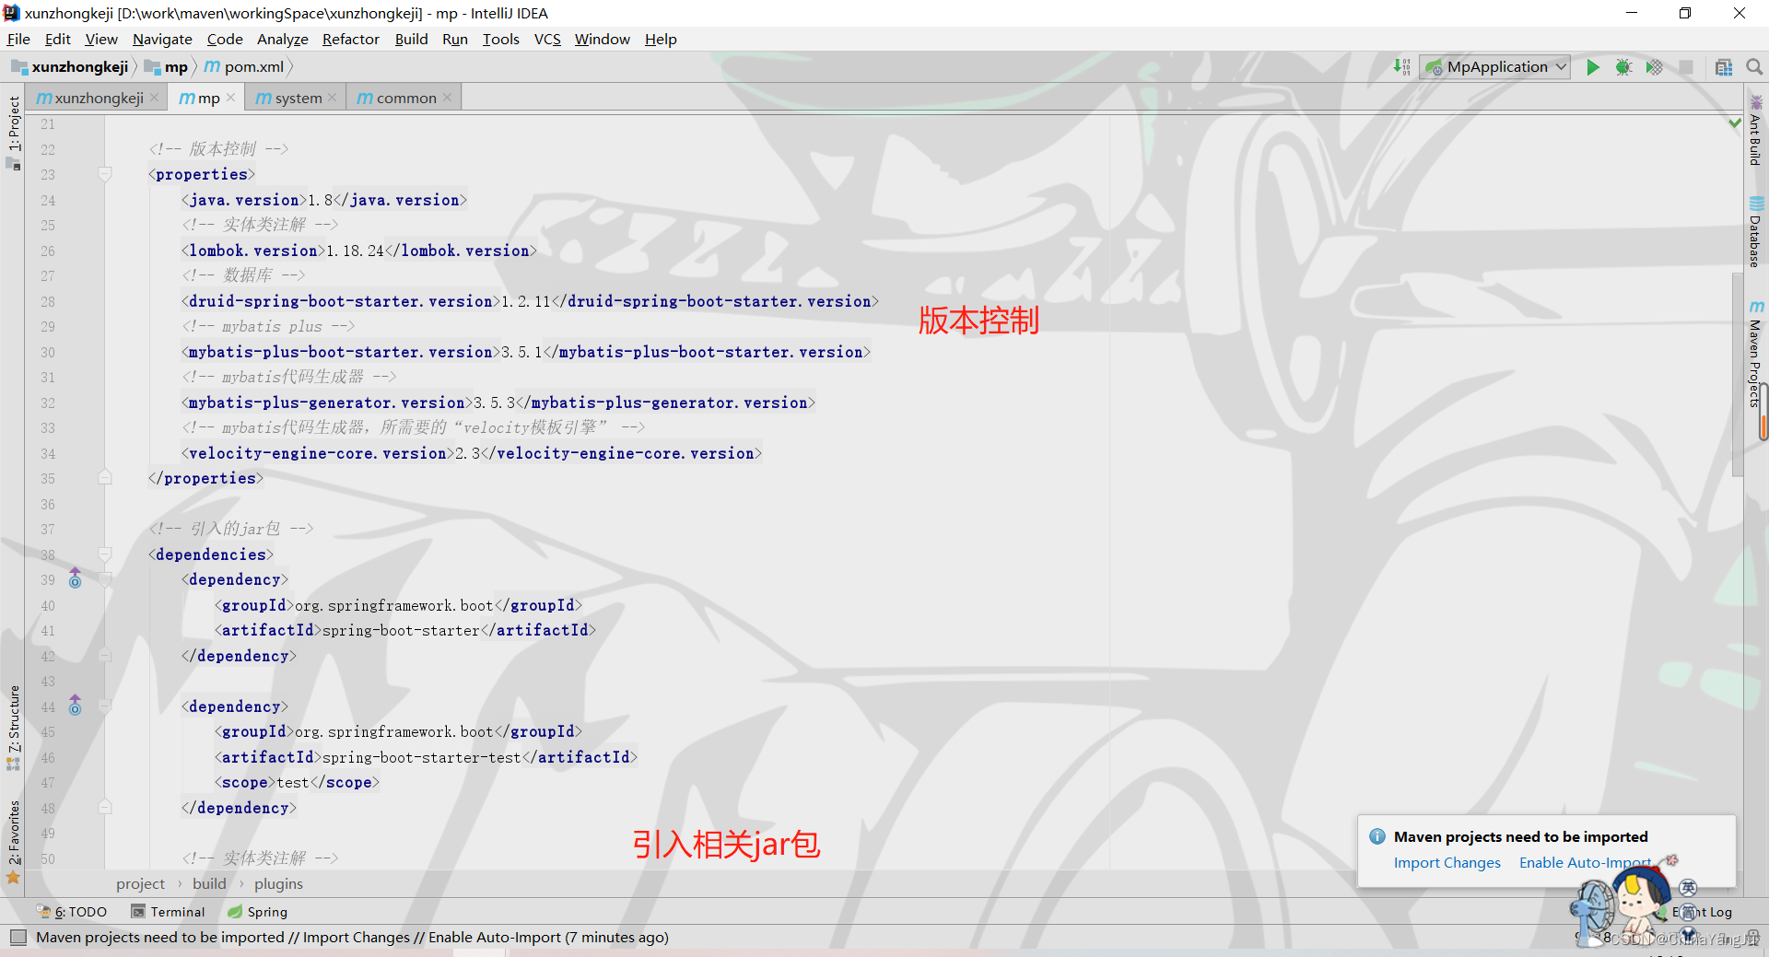Start MpApplication in debug mode
This screenshot has width=1769, height=957.
1624,66
